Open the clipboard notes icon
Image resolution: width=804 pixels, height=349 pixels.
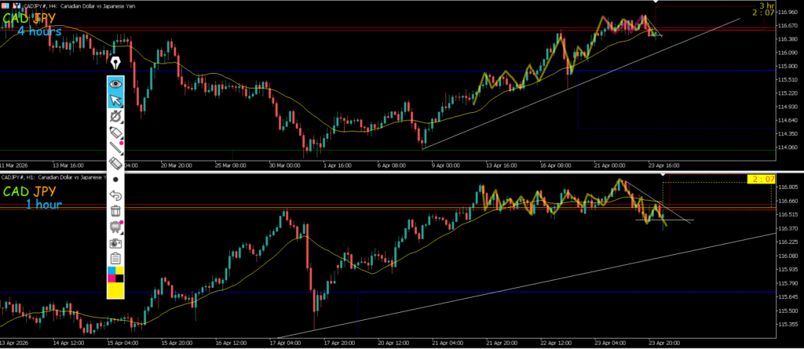pyautogui.click(x=115, y=258)
